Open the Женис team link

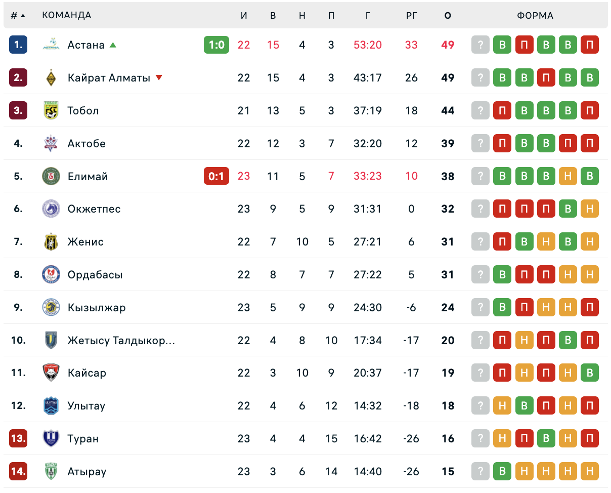[x=85, y=241]
